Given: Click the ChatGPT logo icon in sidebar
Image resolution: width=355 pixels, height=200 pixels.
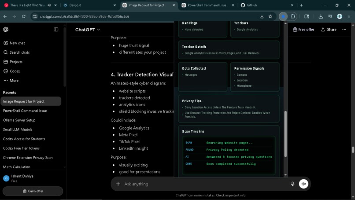Looking at the screenshot, I should coord(6,30).
